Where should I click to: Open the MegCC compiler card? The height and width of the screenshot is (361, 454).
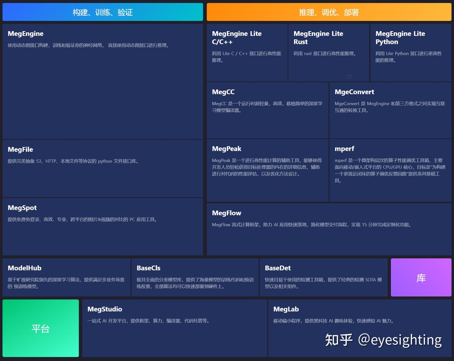[x=267, y=110]
